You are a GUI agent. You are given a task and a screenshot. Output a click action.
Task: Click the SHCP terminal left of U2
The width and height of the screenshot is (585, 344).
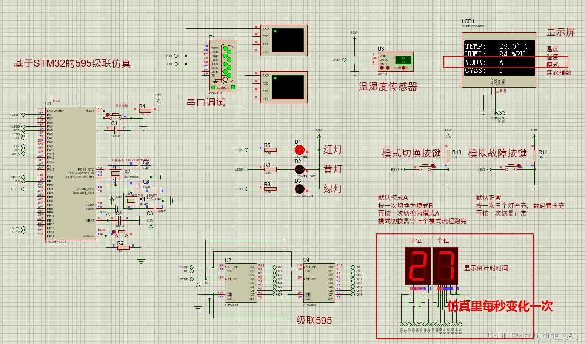192,267
